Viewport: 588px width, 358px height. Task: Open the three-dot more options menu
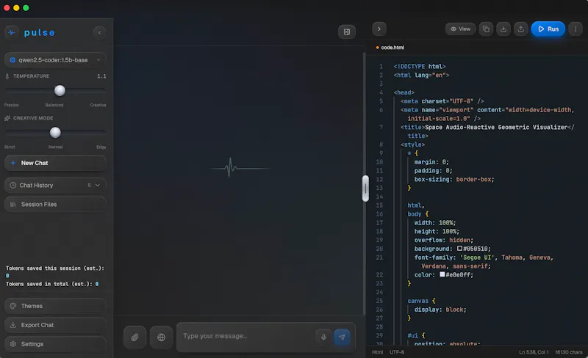pos(576,29)
